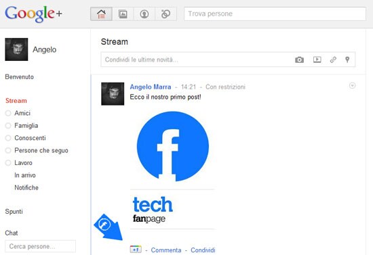Add location via pin icon
Screen dimensions: 373x255
[x=347, y=60]
